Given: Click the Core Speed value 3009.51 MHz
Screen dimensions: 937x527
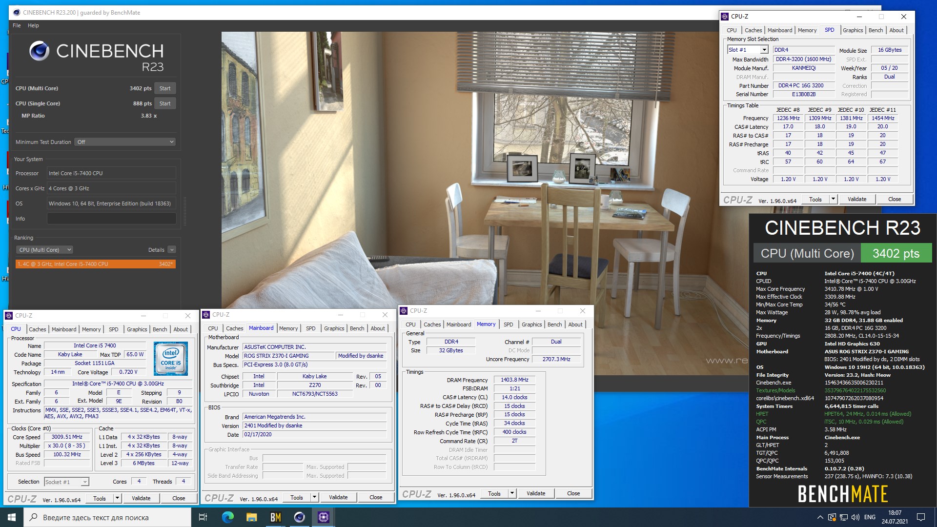Looking at the screenshot, I should (67, 437).
